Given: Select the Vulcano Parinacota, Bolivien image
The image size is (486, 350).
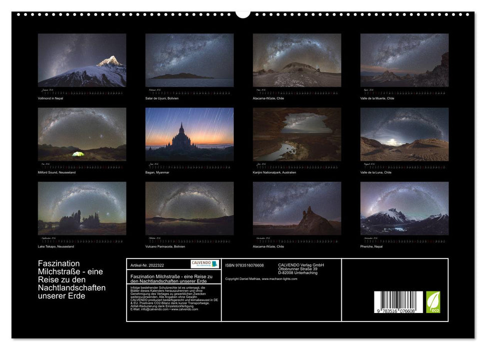Looking at the screenshot, I should (x=189, y=208).
